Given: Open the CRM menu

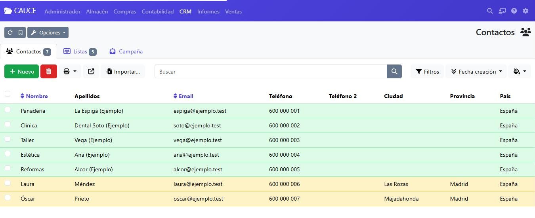Looking at the screenshot, I should point(185,11).
